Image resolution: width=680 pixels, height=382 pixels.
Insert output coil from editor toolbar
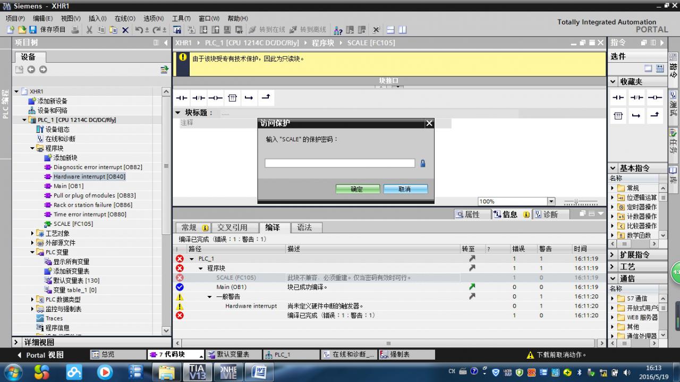215,98
